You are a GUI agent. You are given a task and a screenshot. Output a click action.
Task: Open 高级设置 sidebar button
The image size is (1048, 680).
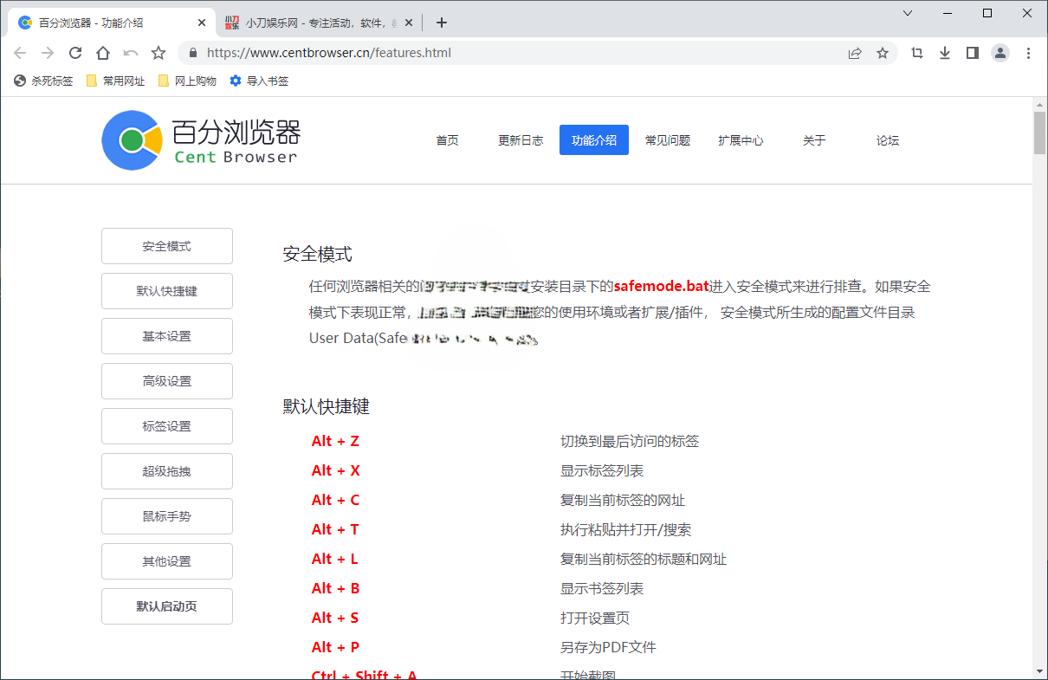coord(167,381)
